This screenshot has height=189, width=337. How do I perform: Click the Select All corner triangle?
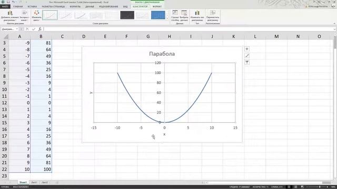pos(6,37)
